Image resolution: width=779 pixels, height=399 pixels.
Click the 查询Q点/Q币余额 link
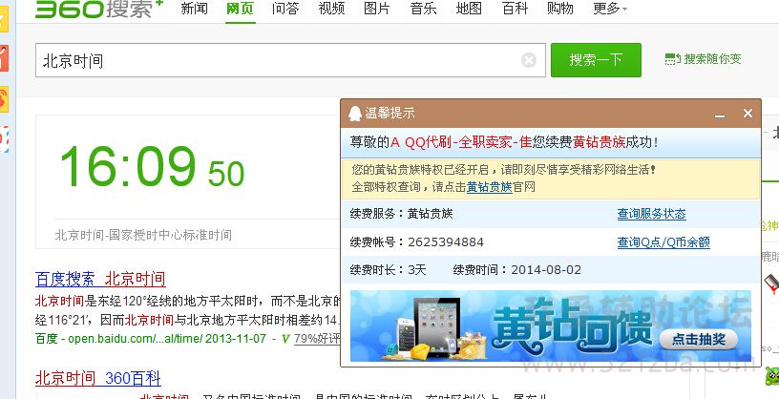[663, 242]
